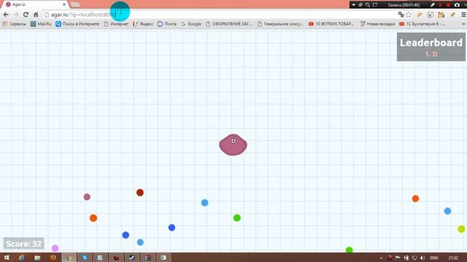Open the Google bookmark
The height and width of the screenshot is (262, 467).
click(x=191, y=24)
